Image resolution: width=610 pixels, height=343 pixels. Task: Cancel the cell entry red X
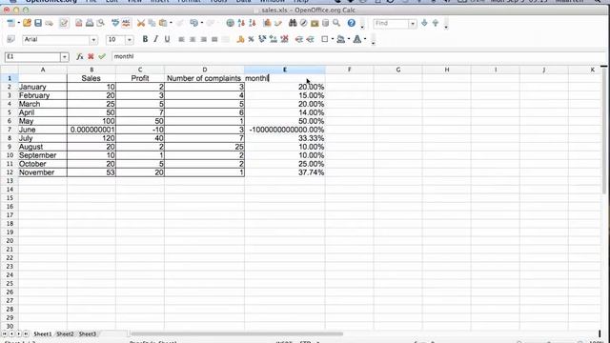[91, 57]
